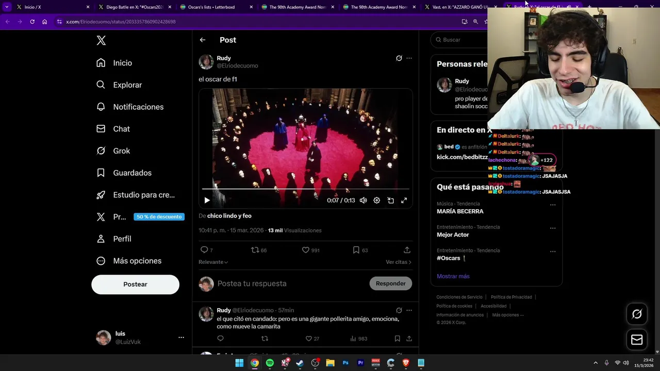The height and width of the screenshot is (371, 660).
Task: Open Chat in the sidebar
Action: click(113, 129)
